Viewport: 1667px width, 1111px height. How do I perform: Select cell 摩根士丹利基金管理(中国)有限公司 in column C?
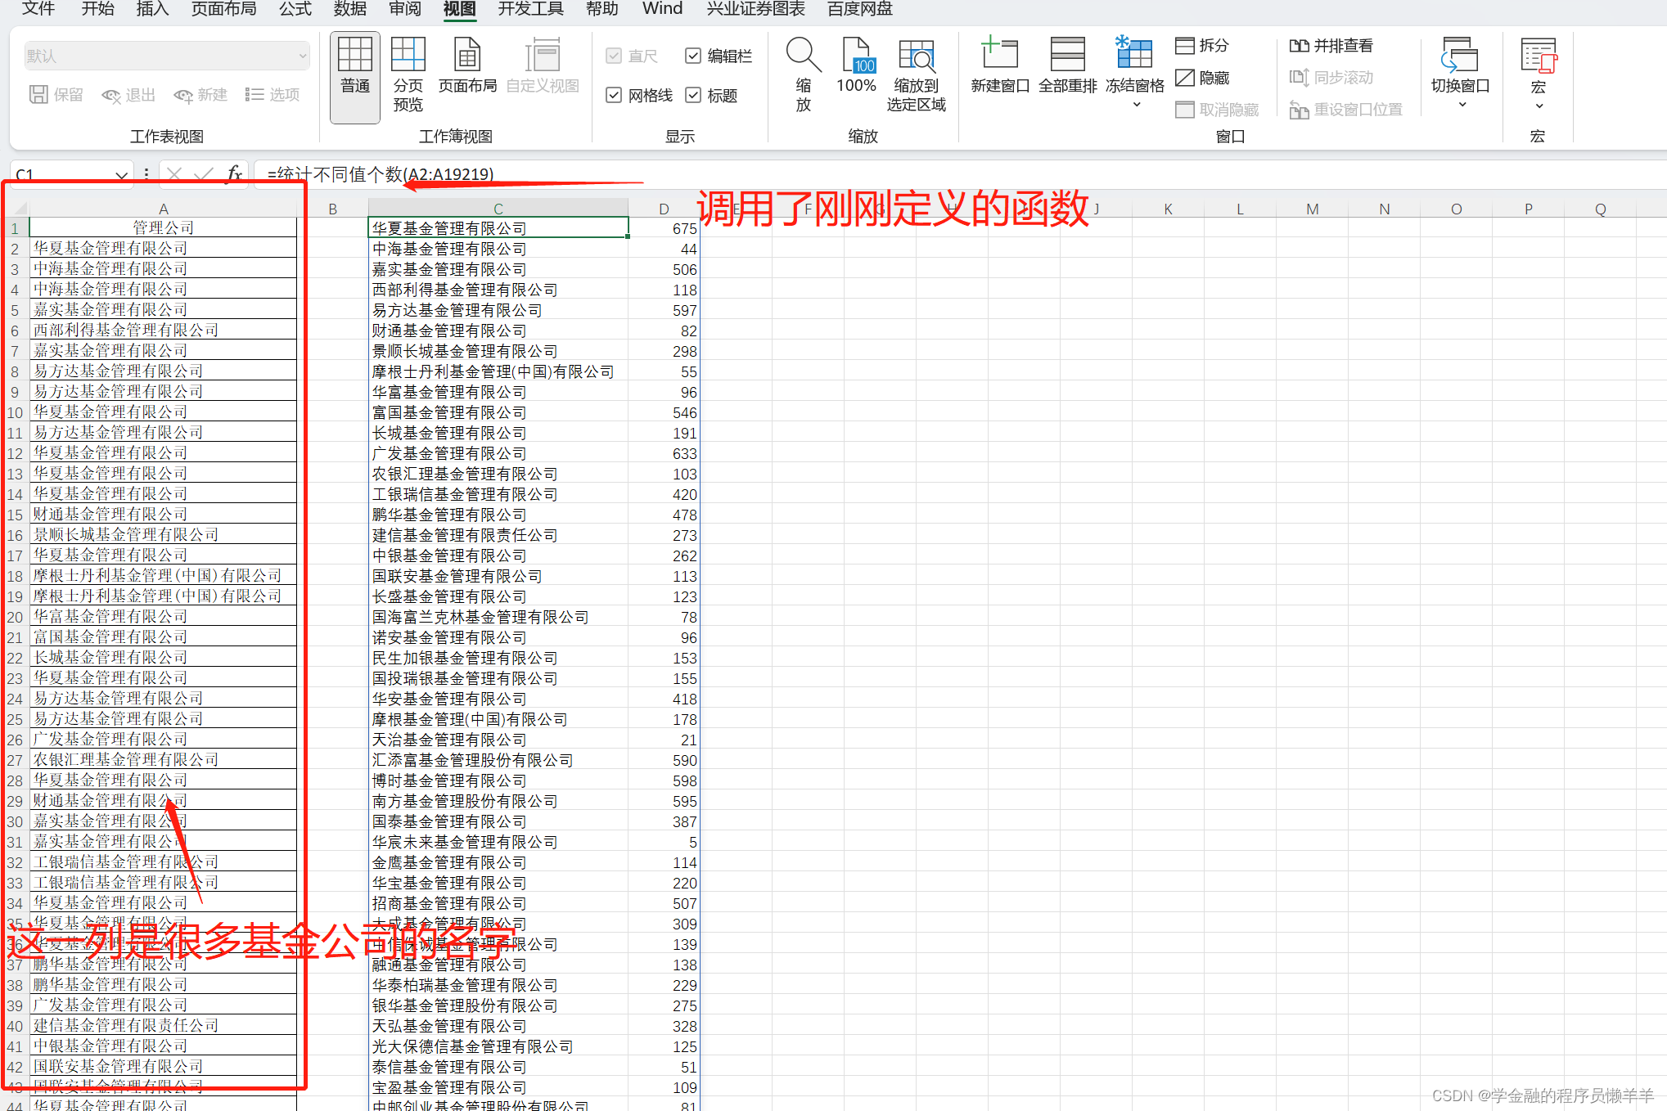(498, 371)
